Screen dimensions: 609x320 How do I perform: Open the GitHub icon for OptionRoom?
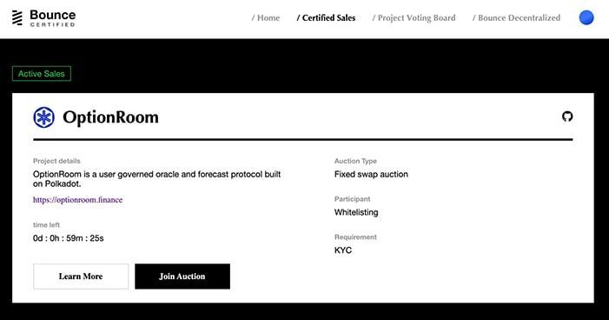coord(567,117)
